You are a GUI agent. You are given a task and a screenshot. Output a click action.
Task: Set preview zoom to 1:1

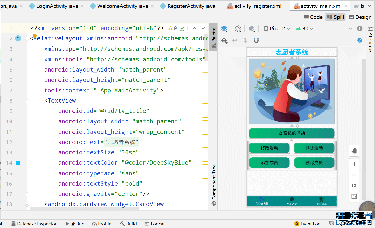pos(354,186)
